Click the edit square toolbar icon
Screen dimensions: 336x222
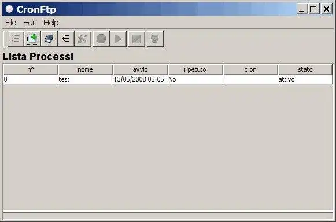point(136,39)
